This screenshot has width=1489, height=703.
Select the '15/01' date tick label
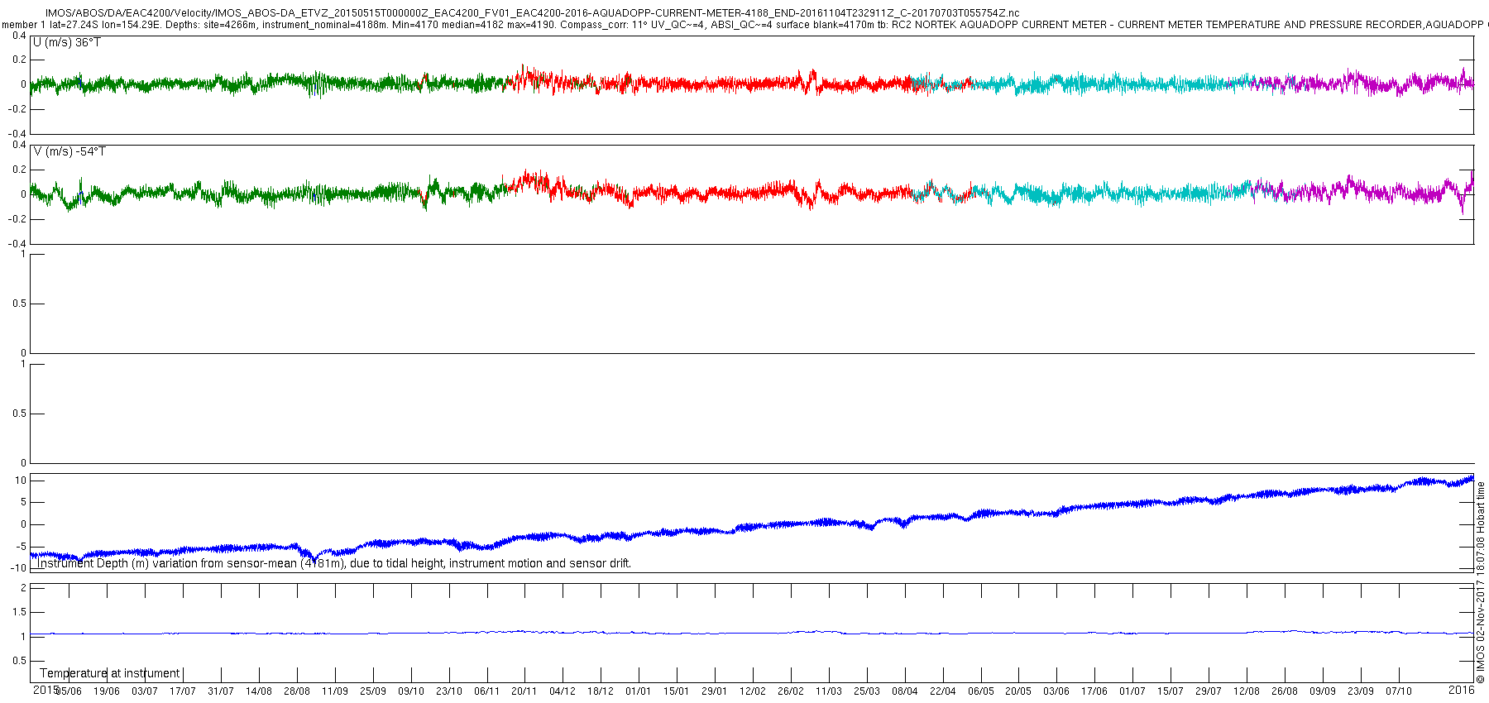coord(676,691)
